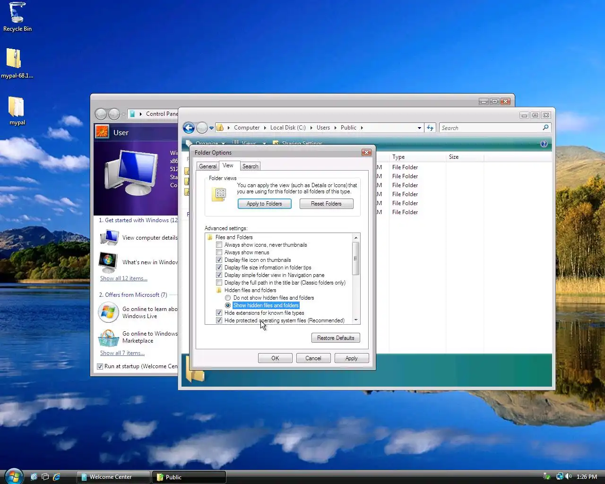605x484 pixels.
Task: Click the Control Panel address icon in Welcome Center
Action: pos(133,114)
